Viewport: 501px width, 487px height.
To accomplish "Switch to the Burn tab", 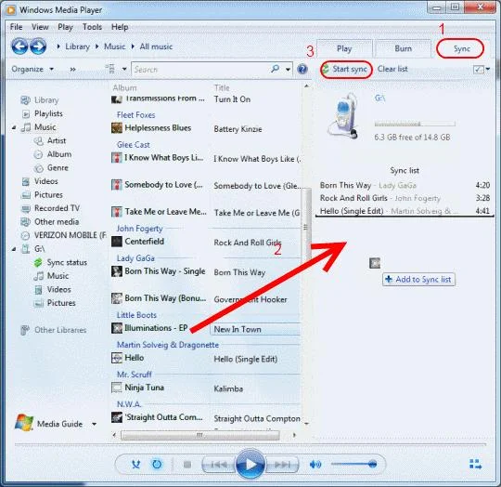I will [403, 48].
